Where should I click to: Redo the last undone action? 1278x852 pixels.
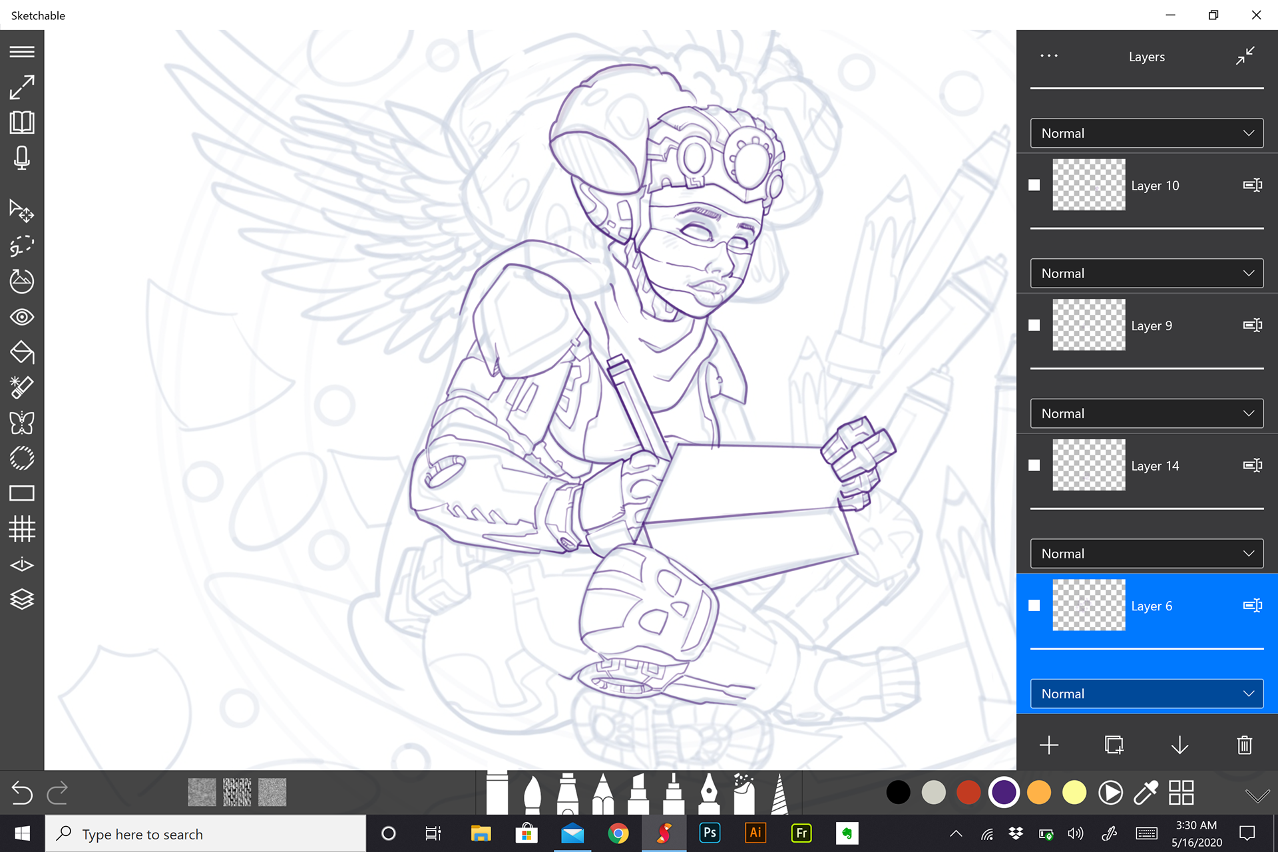pos(57,793)
